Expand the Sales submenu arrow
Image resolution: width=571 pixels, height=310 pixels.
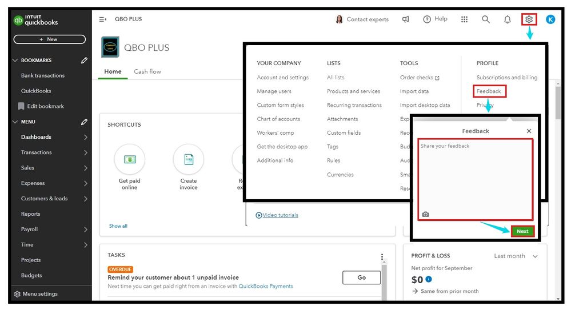86,168
